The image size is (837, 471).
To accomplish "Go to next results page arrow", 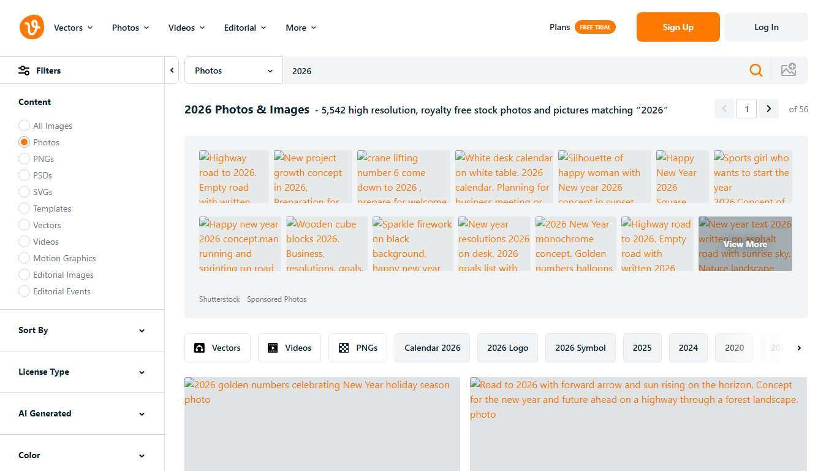I will (768, 109).
